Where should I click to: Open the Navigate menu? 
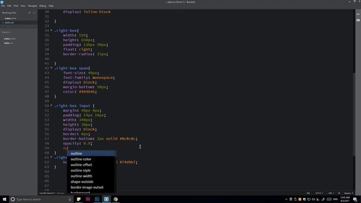pos(32,6)
